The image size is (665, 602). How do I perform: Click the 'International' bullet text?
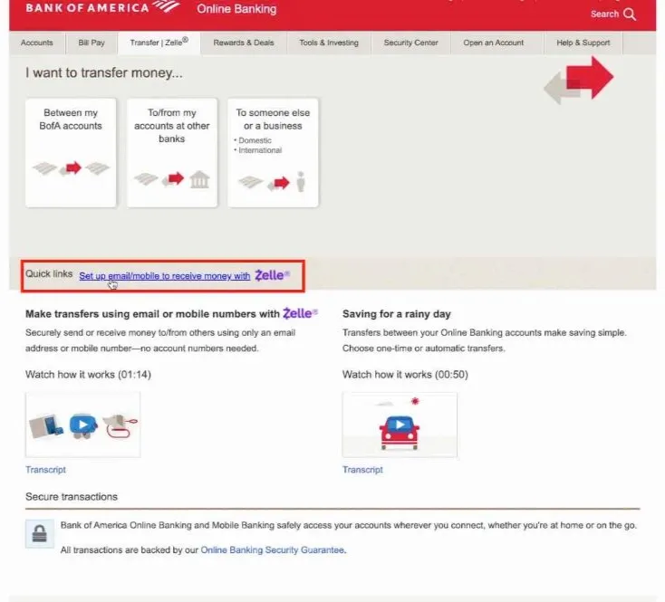point(260,150)
